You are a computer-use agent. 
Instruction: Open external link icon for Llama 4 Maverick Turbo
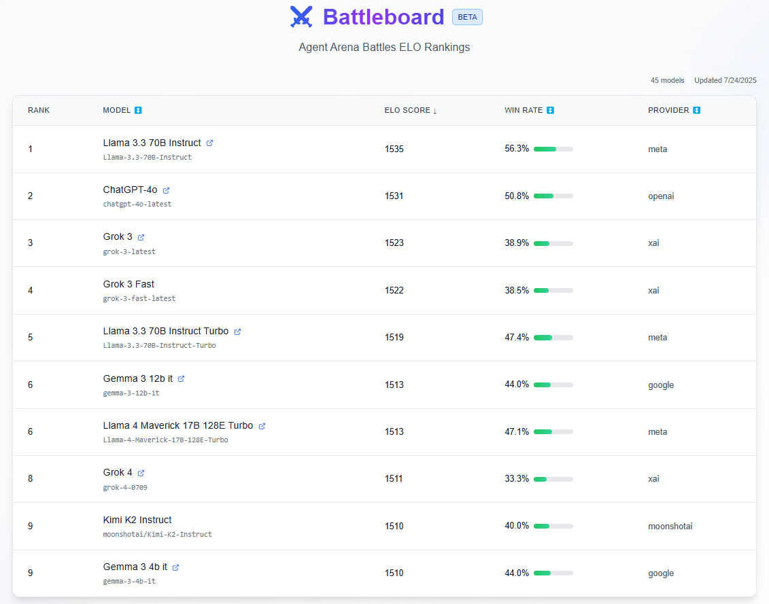coord(262,426)
